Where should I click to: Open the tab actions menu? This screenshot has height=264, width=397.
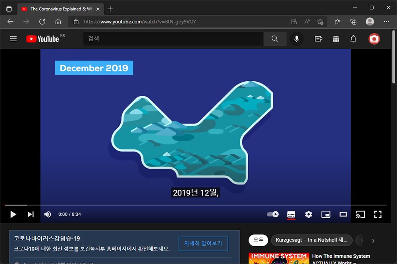point(9,9)
